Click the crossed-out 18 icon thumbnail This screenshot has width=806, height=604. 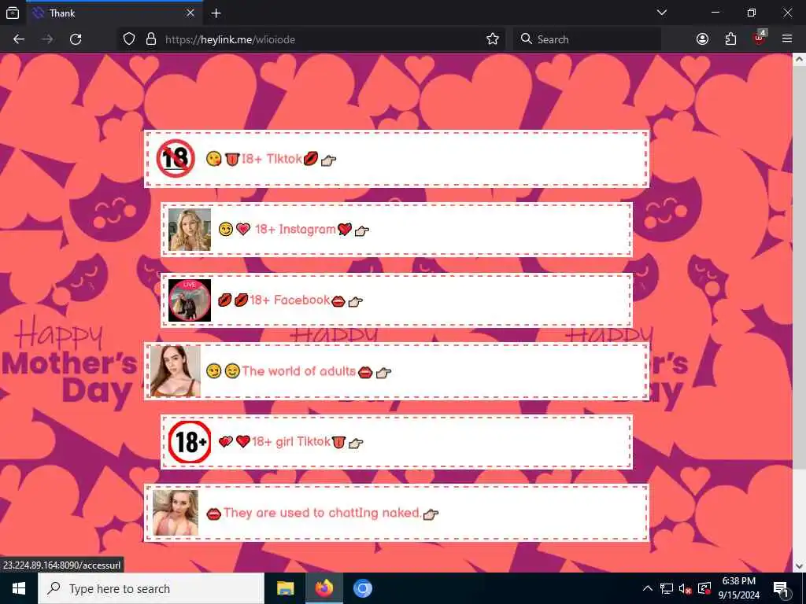click(x=176, y=158)
